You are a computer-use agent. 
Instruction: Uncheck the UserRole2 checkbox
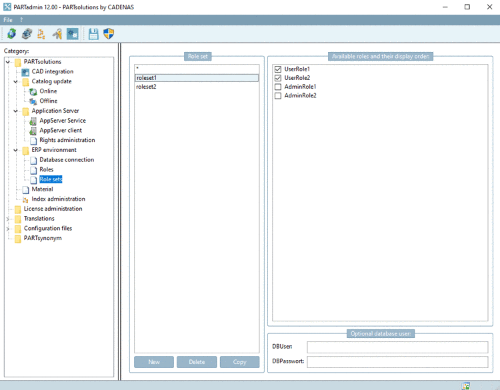click(278, 78)
